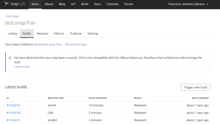This screenshot has width=220, height=124.
Task: Click the 5 minutes duration cell
Action: (95, 113)
